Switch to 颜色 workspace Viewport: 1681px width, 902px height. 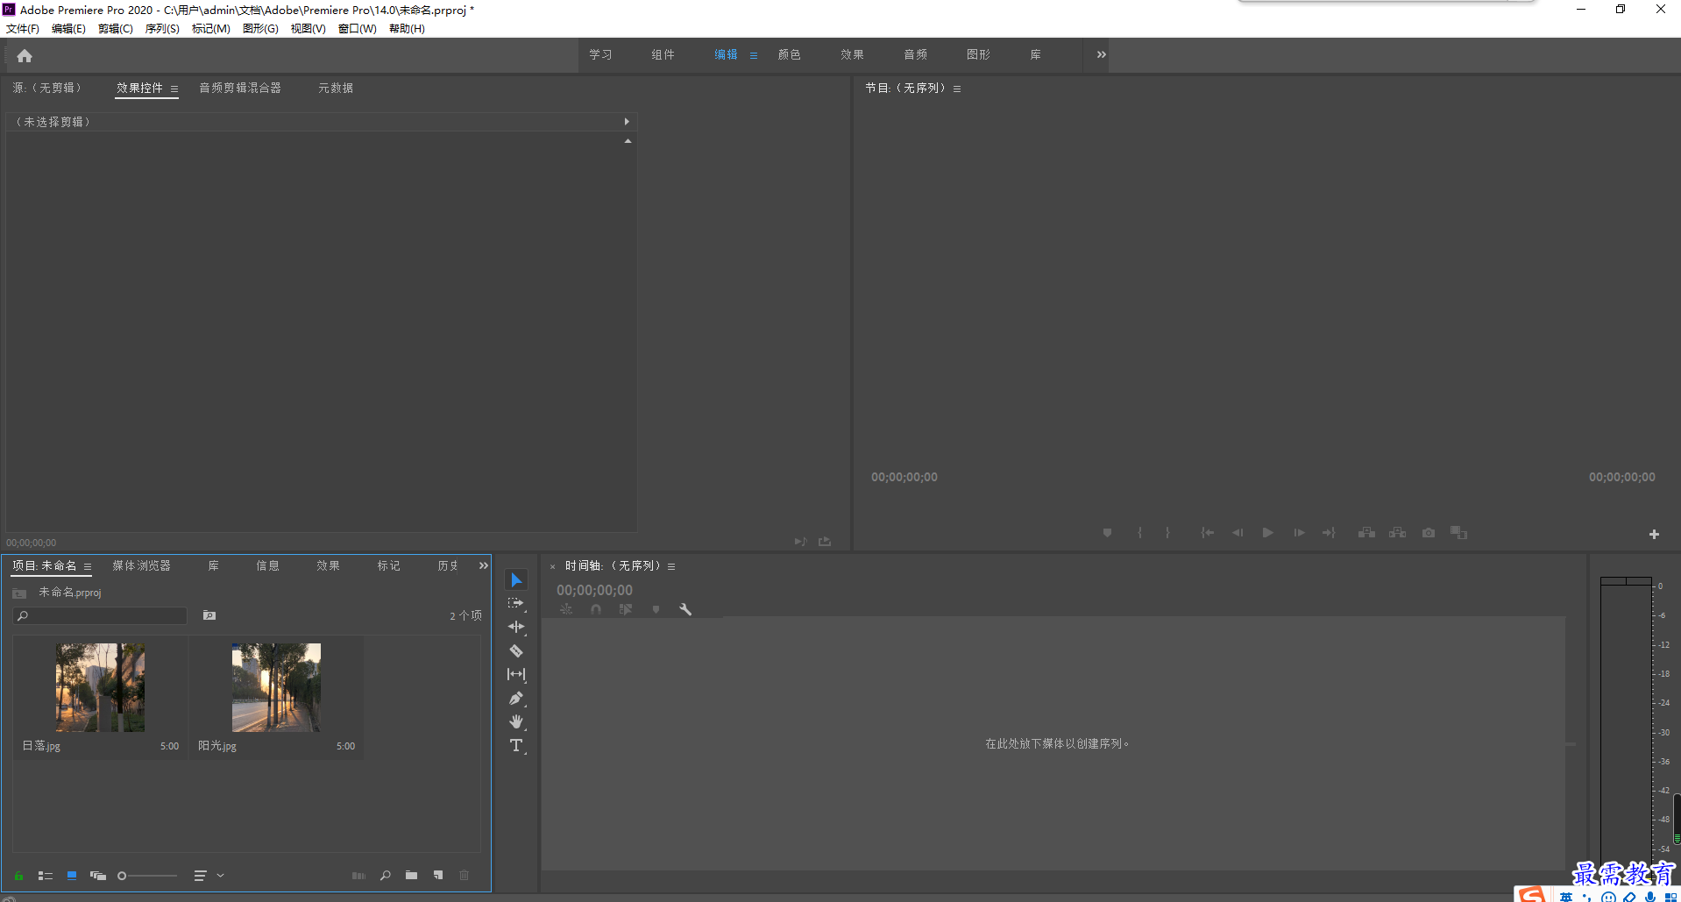pos(790,54)
